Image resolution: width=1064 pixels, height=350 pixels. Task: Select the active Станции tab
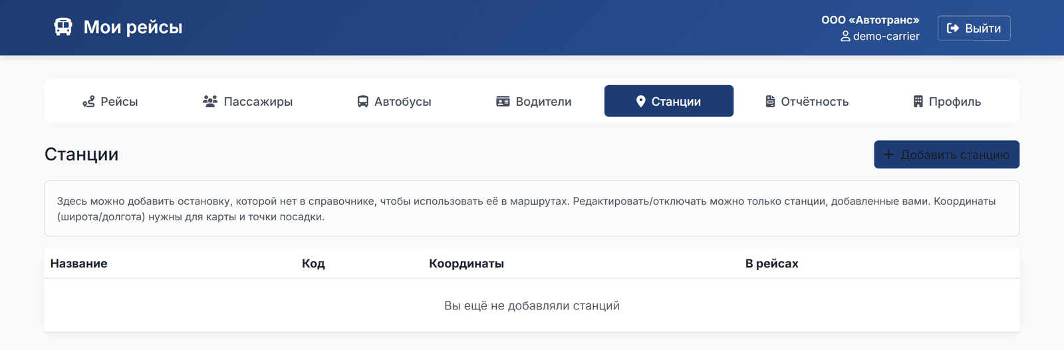pos(669,101)
